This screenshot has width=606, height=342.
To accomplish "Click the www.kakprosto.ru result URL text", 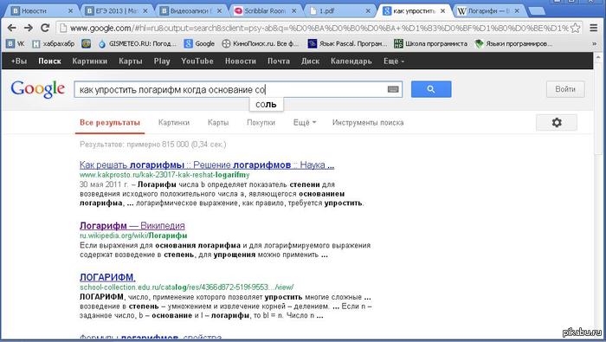I will click(x=164, y=175).
